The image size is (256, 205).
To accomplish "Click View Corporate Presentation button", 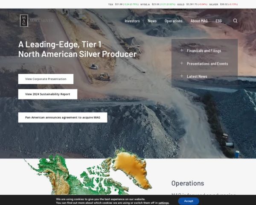I will [x=46, y=79].
